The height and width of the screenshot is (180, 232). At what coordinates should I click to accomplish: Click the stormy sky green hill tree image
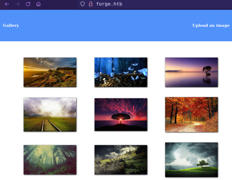pos(191,160)
